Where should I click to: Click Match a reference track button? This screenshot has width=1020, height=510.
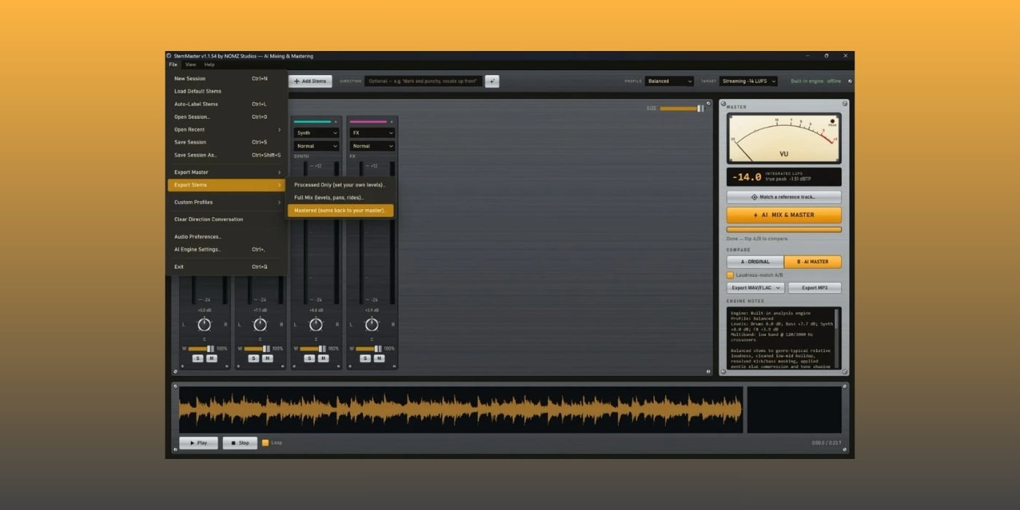pos(784,197)
